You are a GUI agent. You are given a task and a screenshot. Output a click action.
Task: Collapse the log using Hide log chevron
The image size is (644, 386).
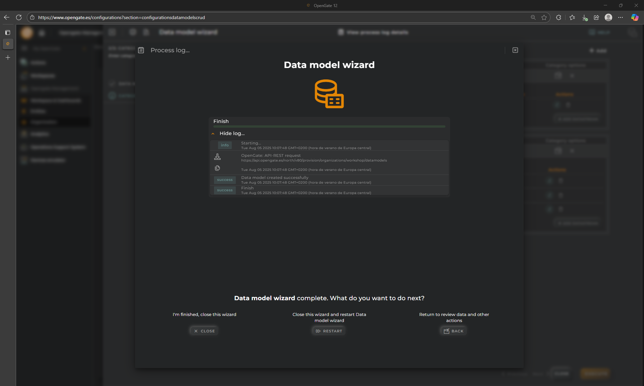(213, 134)
